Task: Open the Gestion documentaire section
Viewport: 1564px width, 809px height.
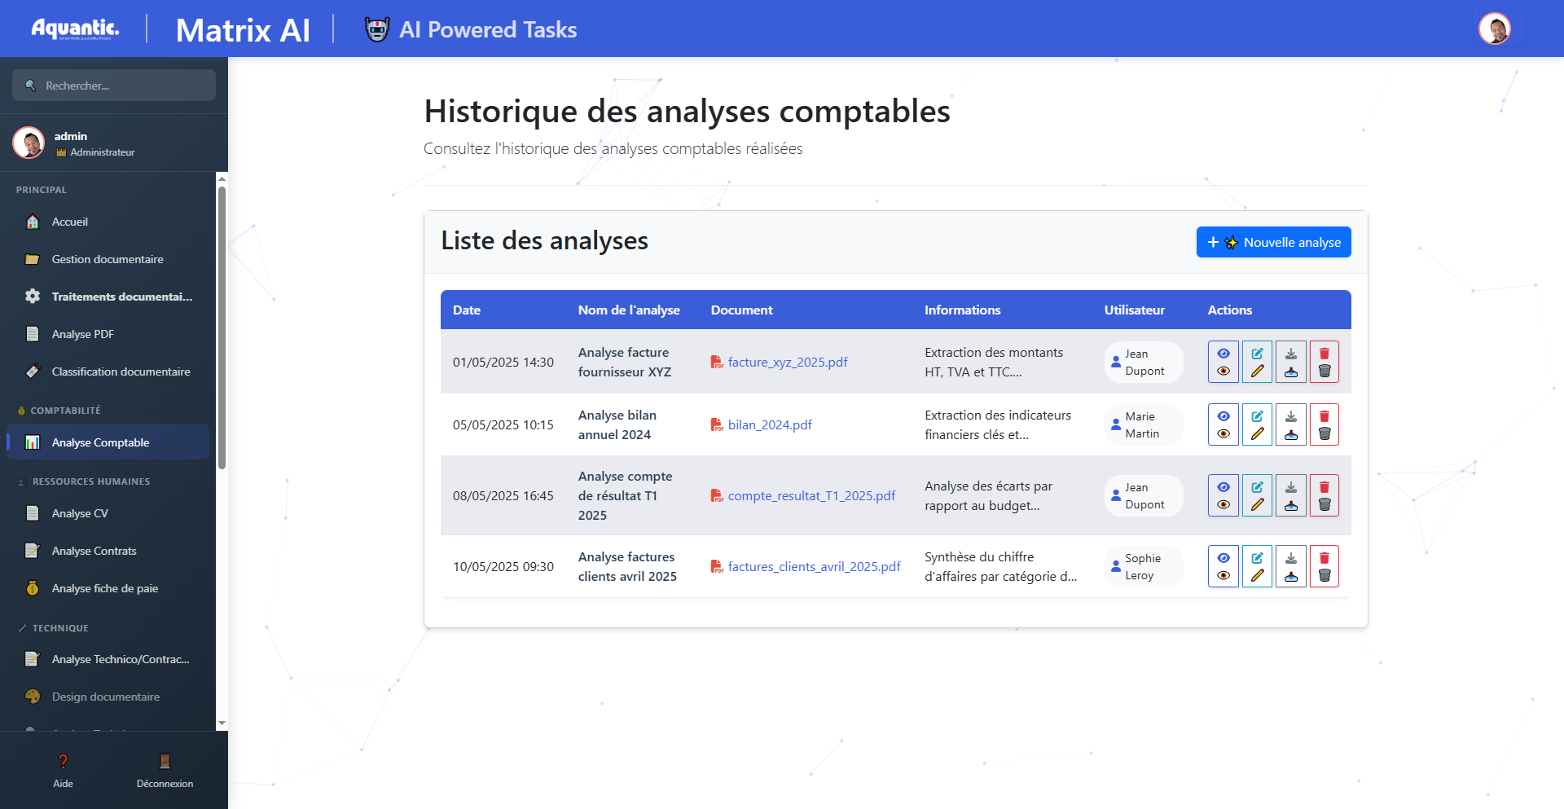Action: pos(107,259)
